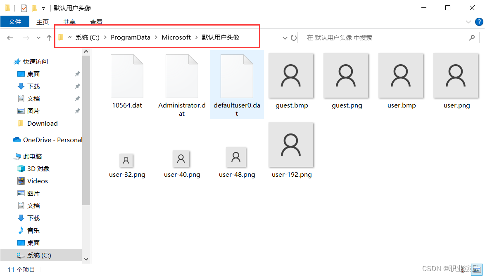Screen dimensions: 485x276
Task: Click the search magnifier icon
Action: pos(472,37)
